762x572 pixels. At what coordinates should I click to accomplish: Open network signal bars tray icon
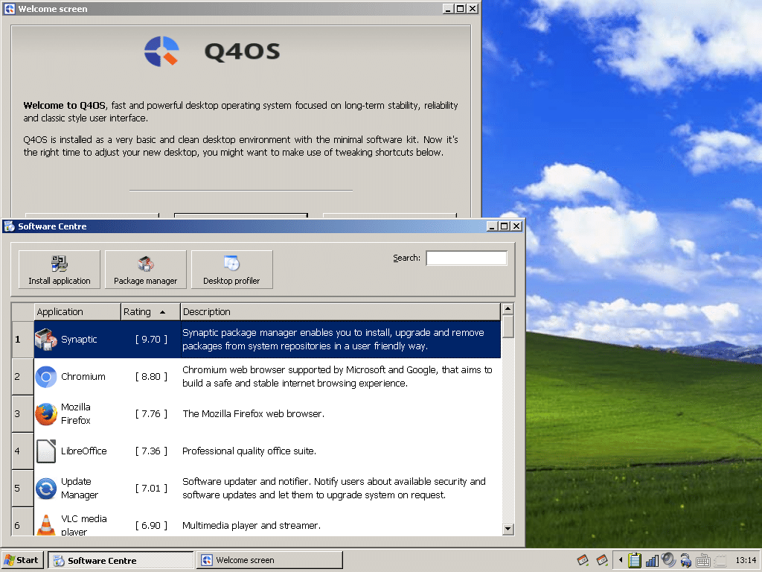click(x=652, y=561)
